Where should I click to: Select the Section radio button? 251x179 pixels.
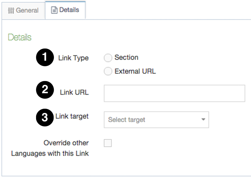click(x=108, y=58)
